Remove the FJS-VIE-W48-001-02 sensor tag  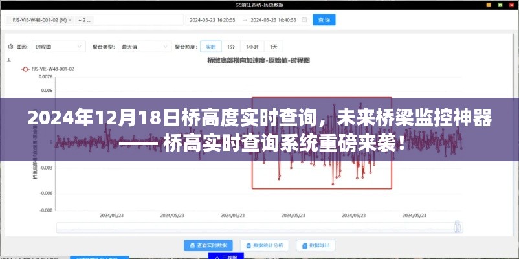click(x=69, y=20)
